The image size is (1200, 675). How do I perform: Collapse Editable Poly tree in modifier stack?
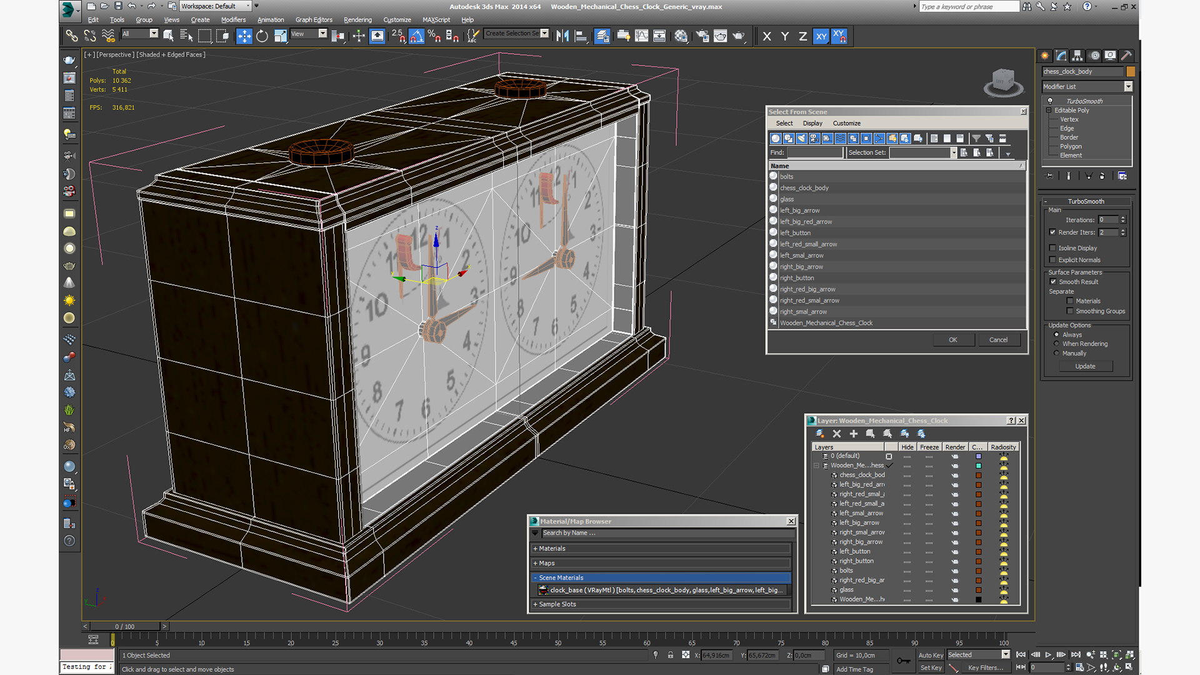click(1049, 111)
